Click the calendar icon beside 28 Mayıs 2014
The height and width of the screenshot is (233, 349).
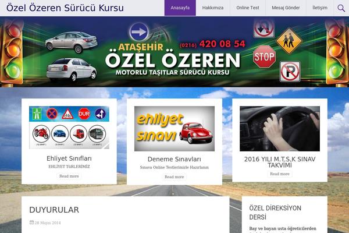tap(31, 223)
